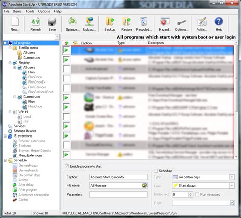Toggle the fourth row's empty enable box
The height and width of the screenshot is (218, 241).
[66, 79]
